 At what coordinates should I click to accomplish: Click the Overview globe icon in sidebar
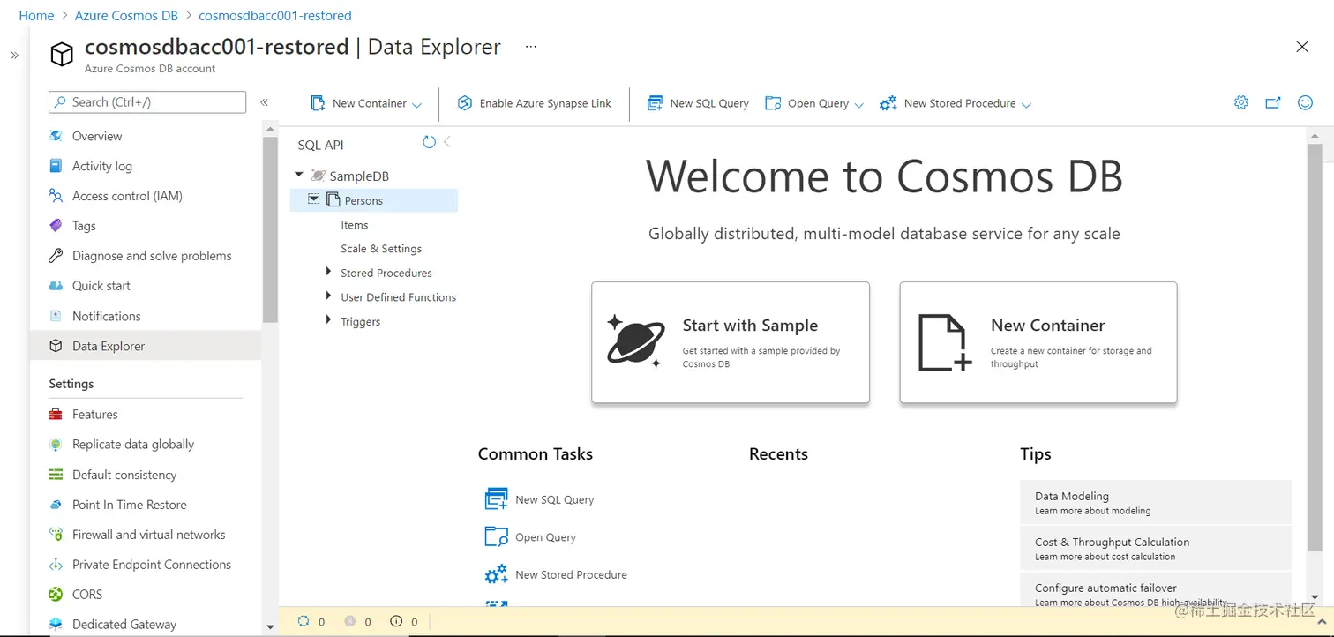[56, 136]
